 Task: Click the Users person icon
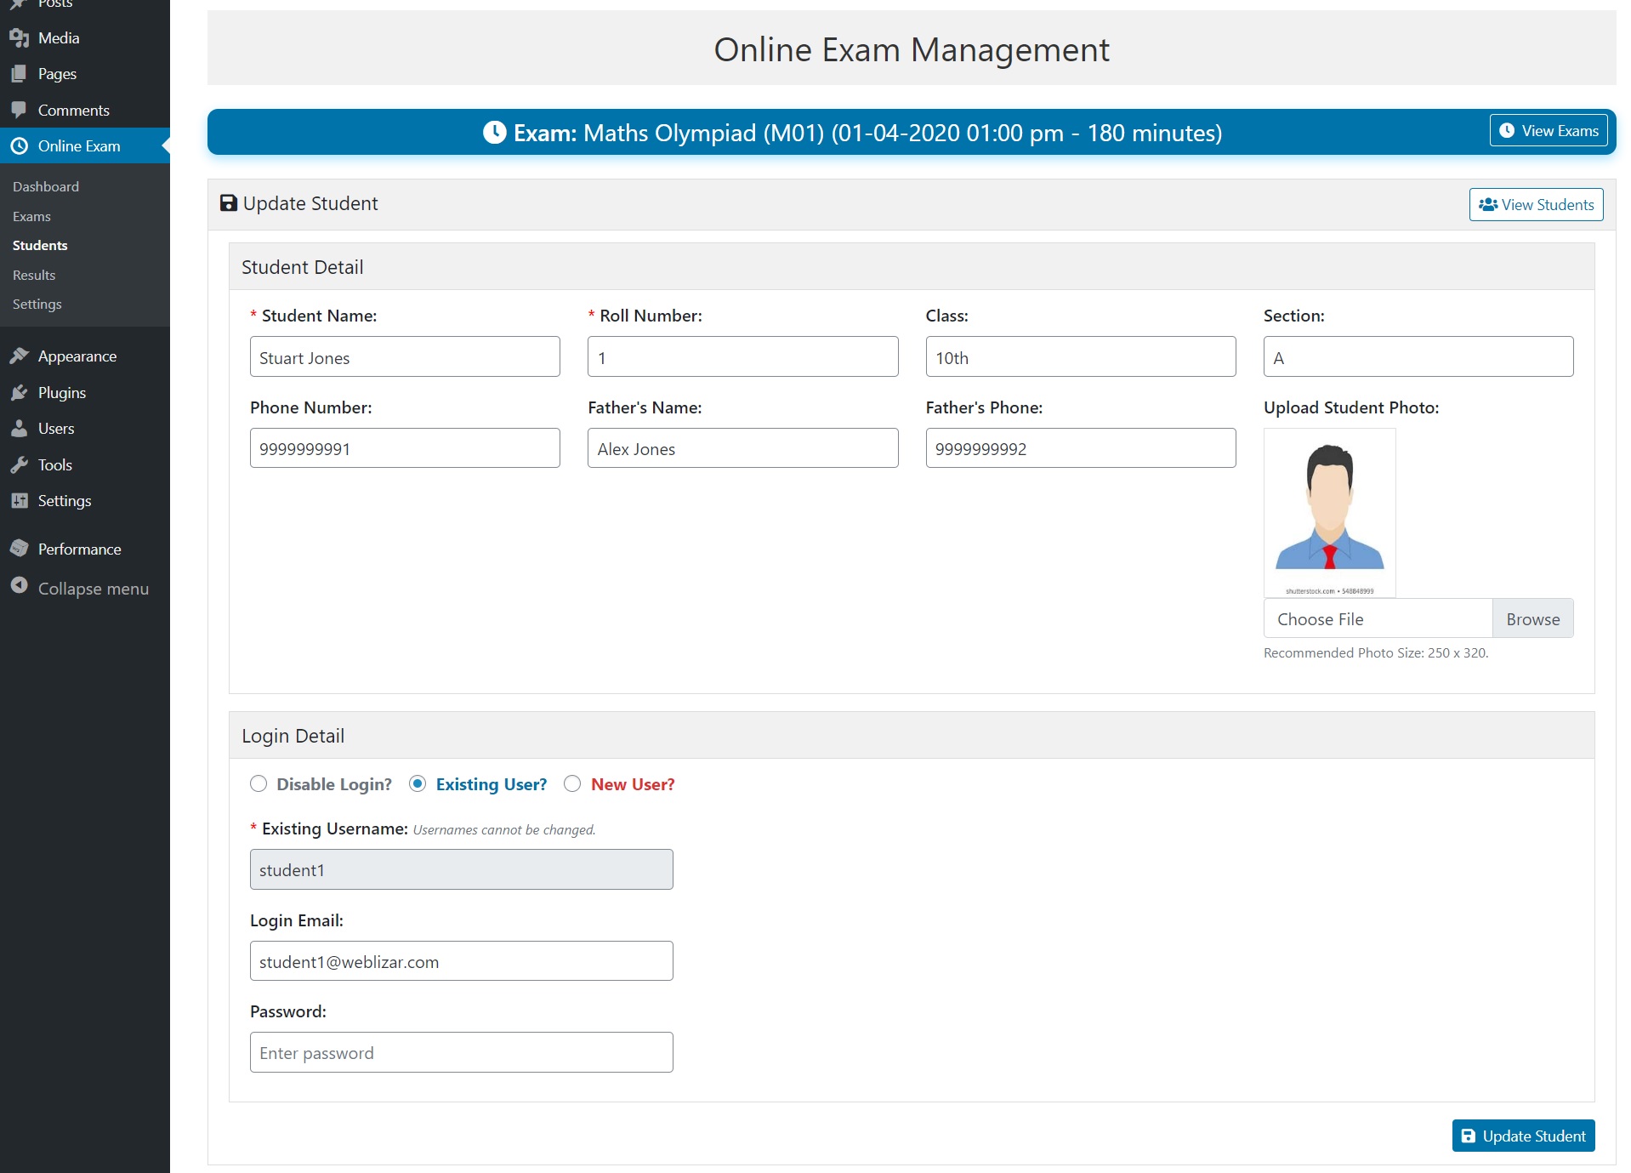19,429
